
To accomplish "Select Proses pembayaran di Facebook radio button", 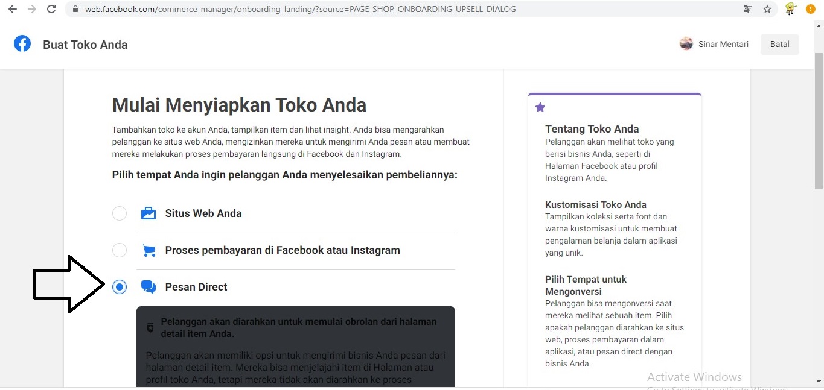I will (120, 250).
